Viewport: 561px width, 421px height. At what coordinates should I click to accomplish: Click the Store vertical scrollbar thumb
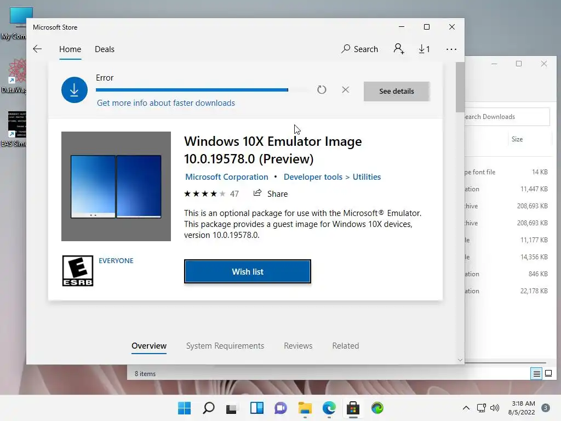click(x=460, y=87)
